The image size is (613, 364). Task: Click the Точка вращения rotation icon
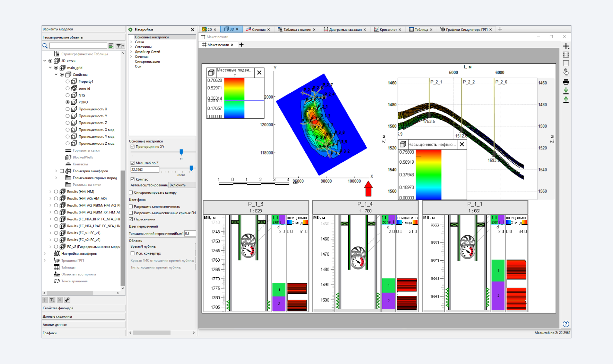click(x=57, y=281)
